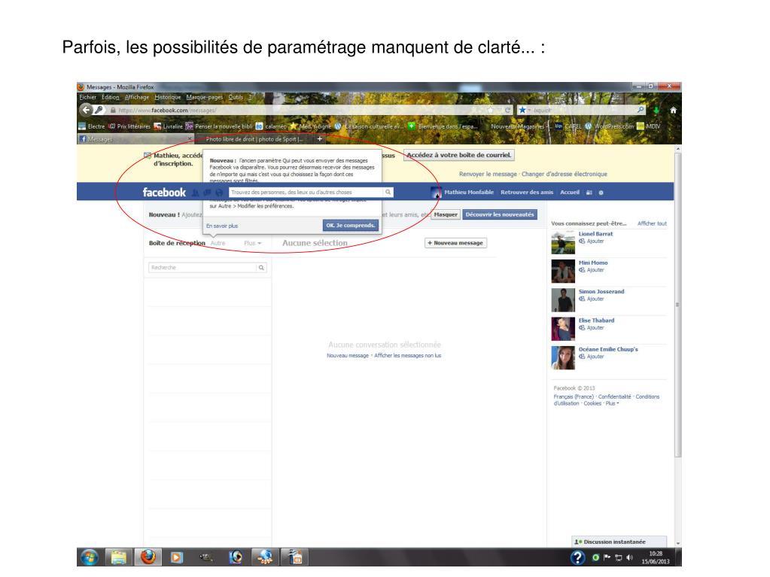Click the volume speaker tray icon

tap(630, 558)
